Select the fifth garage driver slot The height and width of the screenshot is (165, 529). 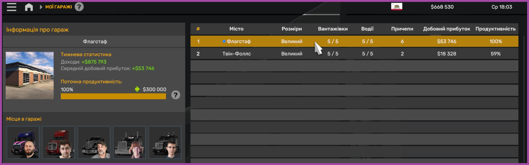tap(165, 142)
